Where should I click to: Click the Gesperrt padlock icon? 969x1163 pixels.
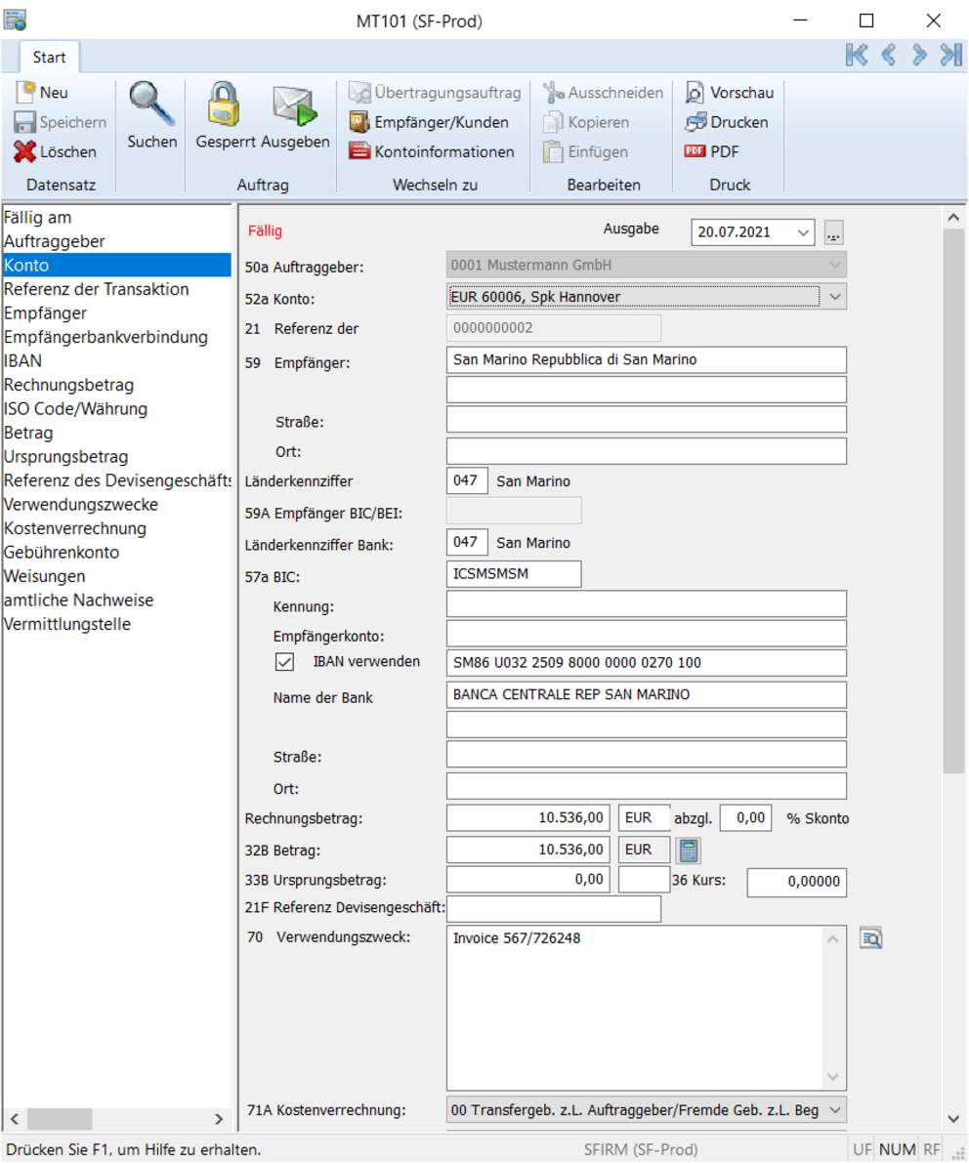(224, 103)
